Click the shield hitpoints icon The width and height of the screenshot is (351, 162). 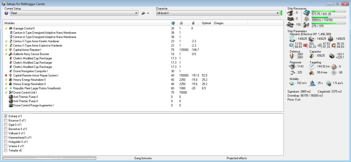tap(292, 39)
